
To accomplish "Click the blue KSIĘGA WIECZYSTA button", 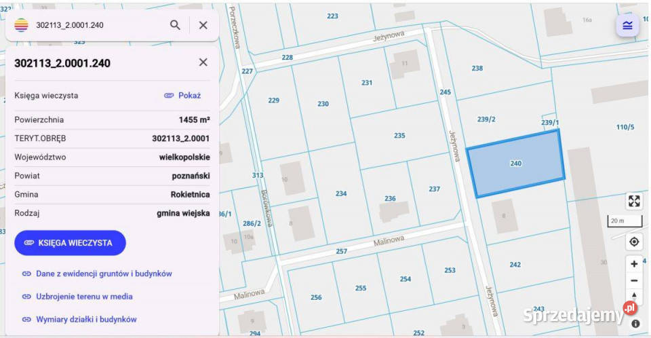I will [70, 243].
